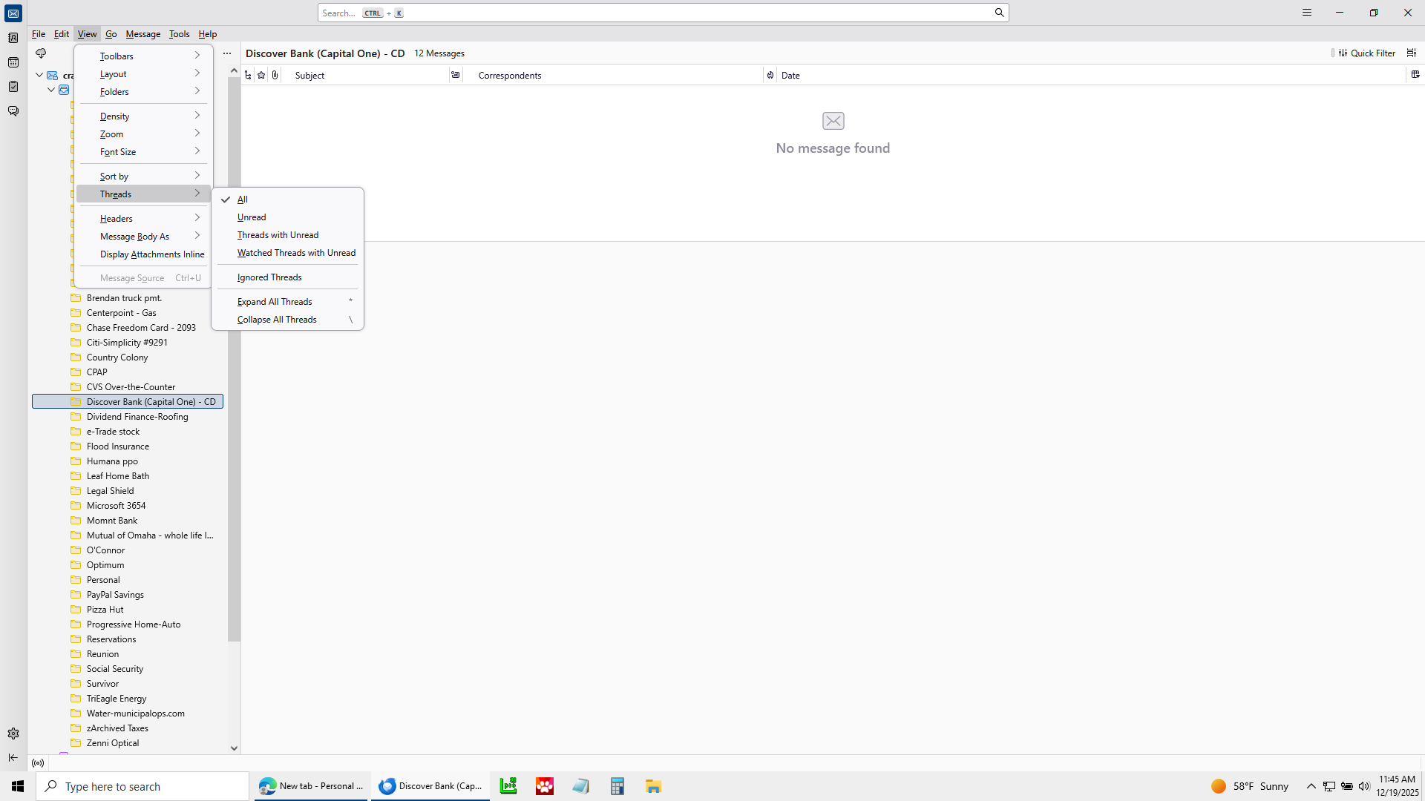
Task: Open the Address Book icon in sidebar
Action: tap(13, 38)
